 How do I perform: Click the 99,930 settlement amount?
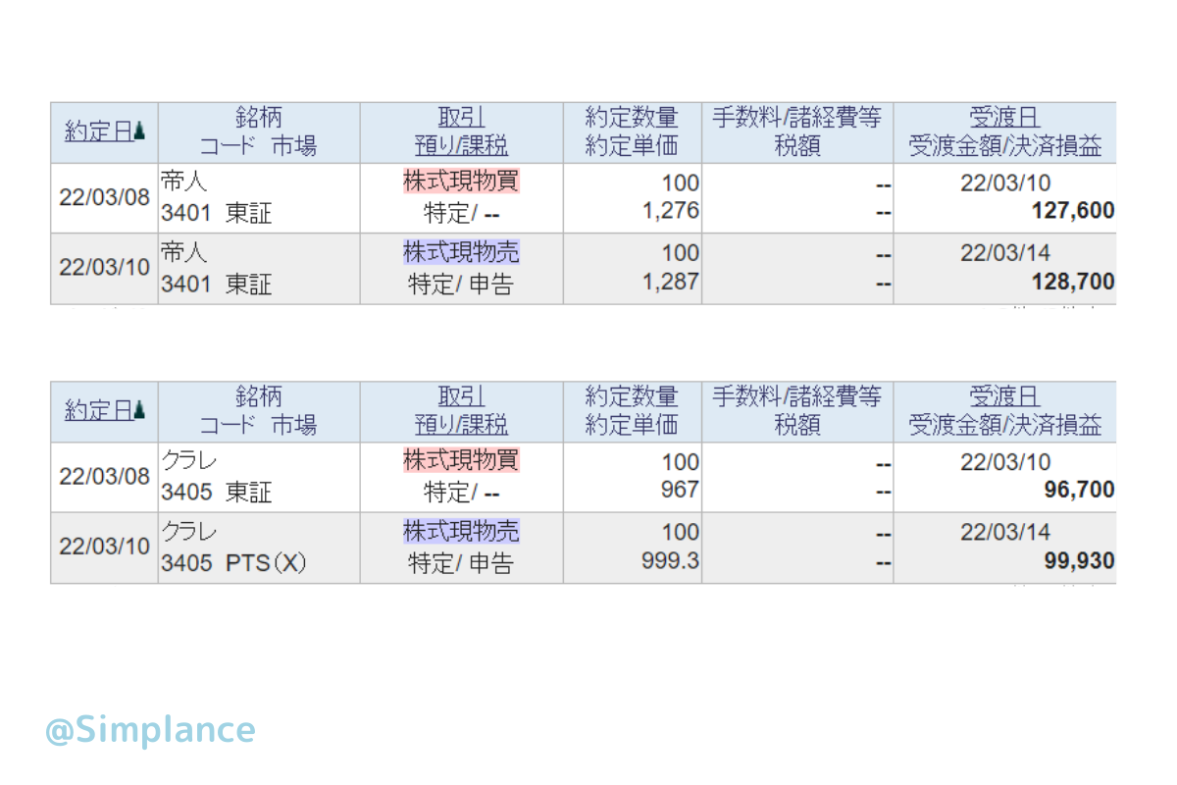1081,561
